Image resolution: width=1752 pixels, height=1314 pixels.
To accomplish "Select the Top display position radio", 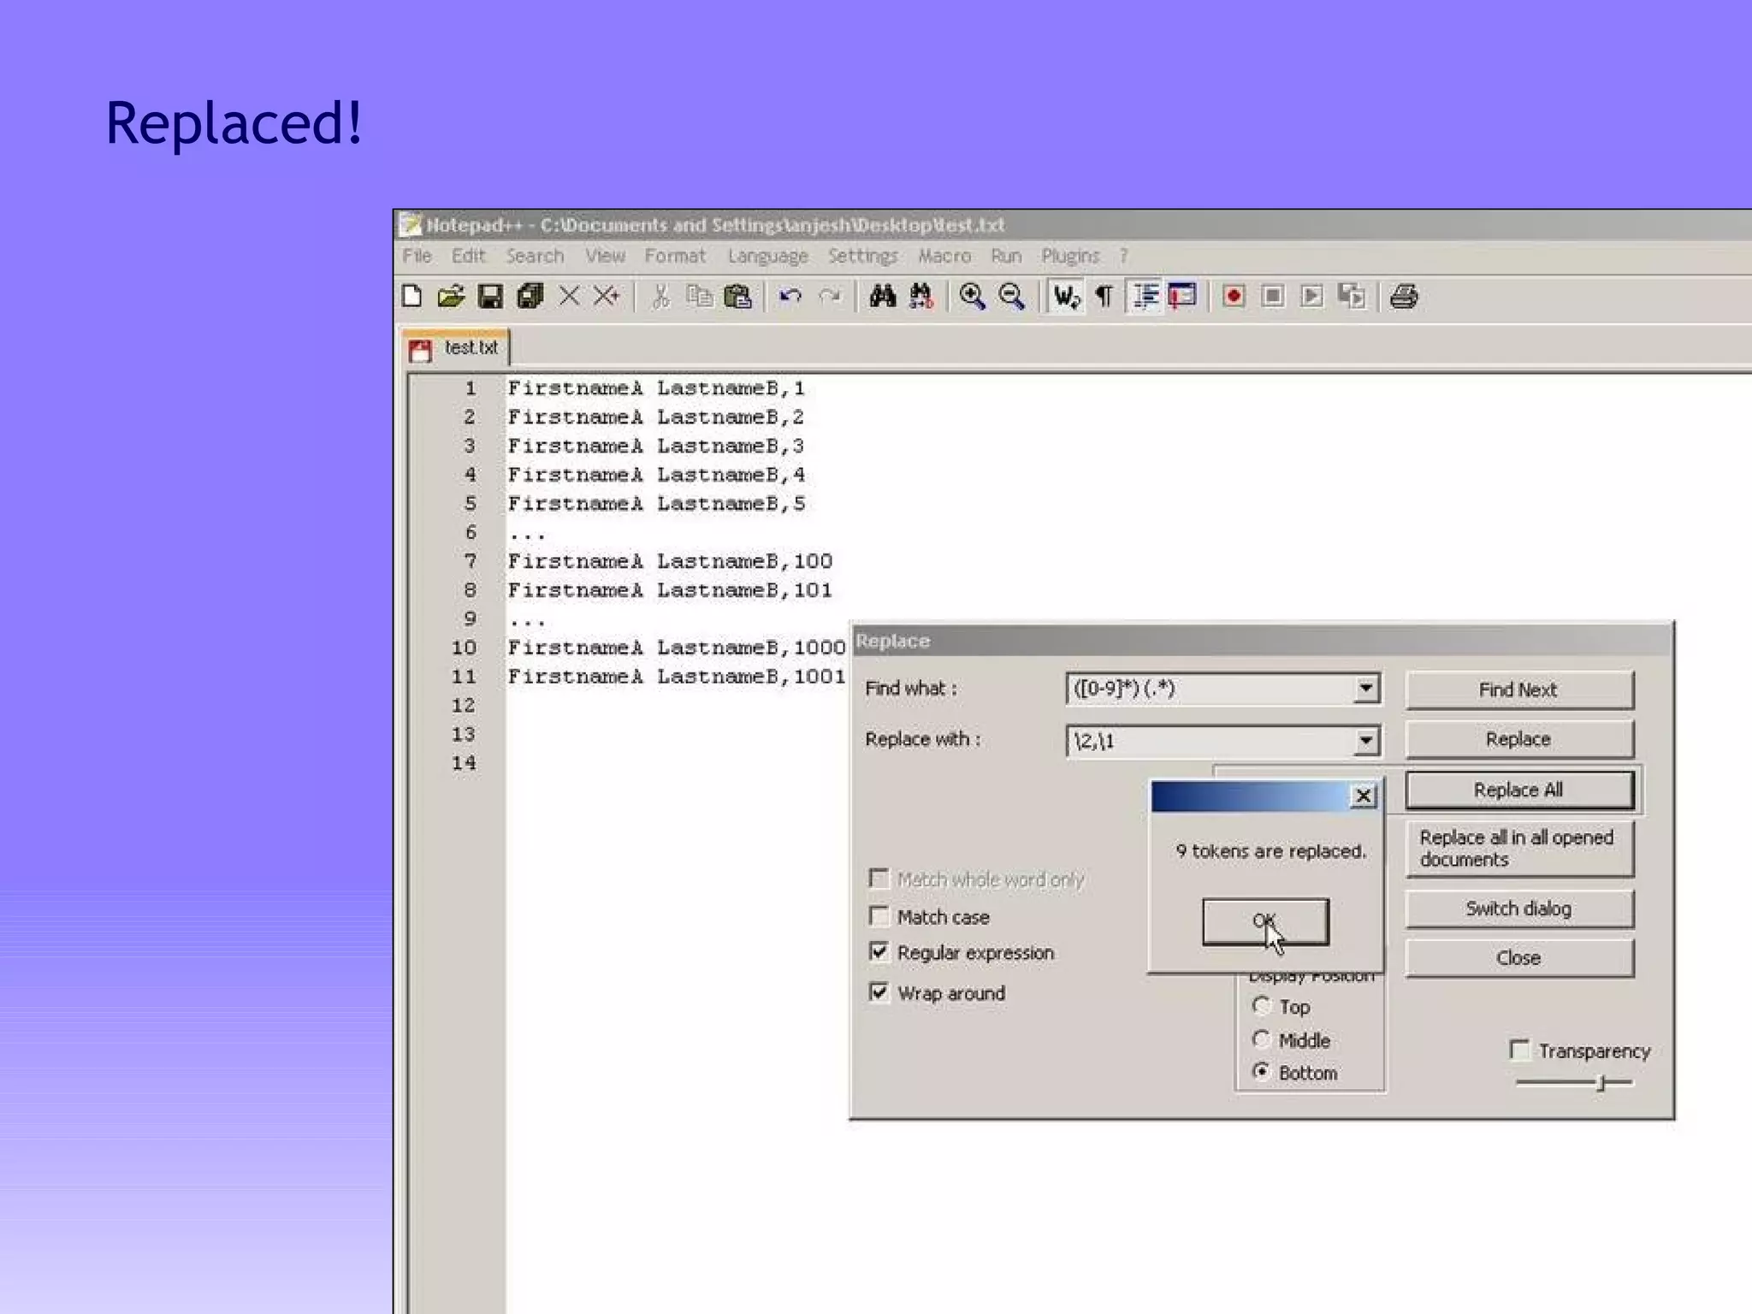I will click(x=1261, y=1006).
